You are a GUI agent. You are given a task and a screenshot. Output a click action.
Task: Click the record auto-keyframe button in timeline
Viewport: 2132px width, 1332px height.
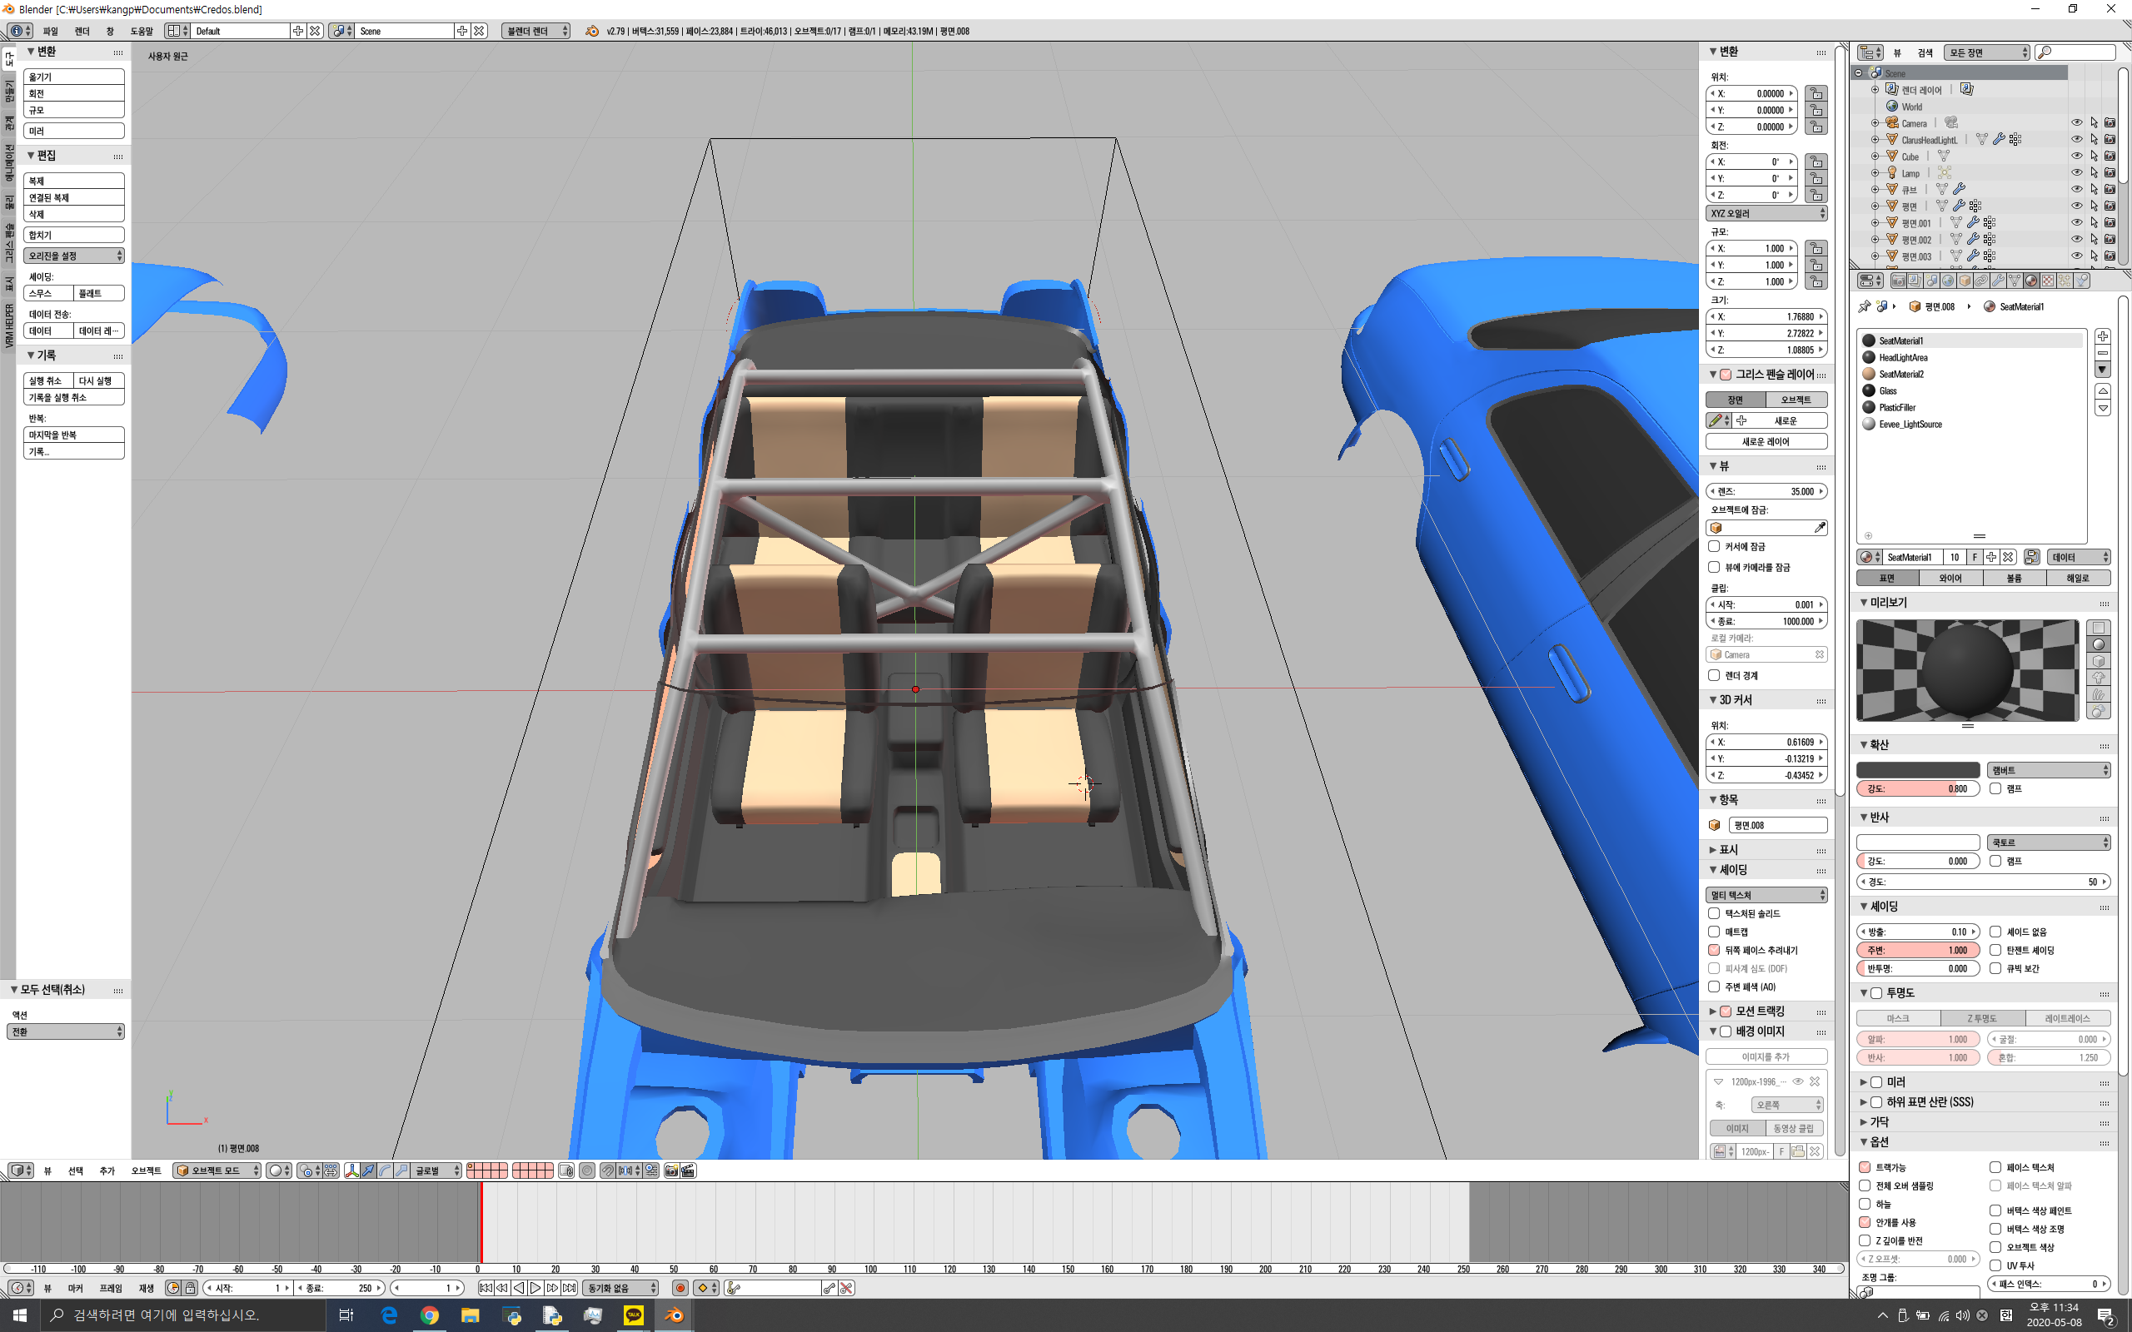pyautogui.click(x=680, y=1288)
